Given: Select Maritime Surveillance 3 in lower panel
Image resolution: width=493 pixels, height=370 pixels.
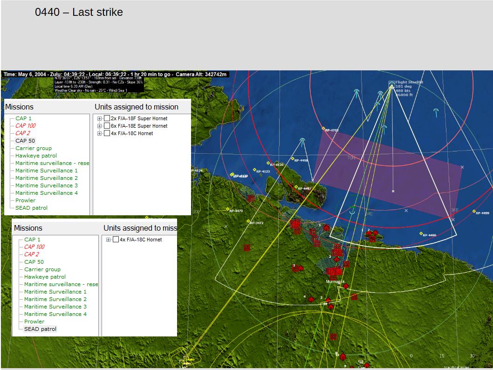Looking at the screenshot, I should [x=55, y=307].
